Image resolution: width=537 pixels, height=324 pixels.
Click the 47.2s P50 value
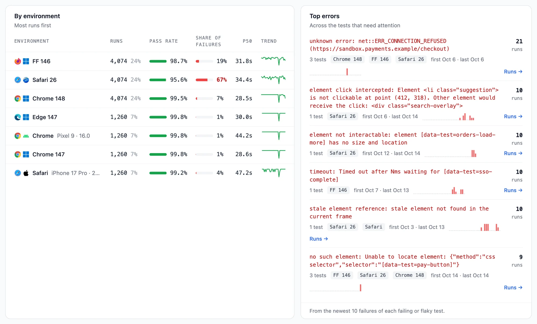pyautogui.click(x=244, y=173)
